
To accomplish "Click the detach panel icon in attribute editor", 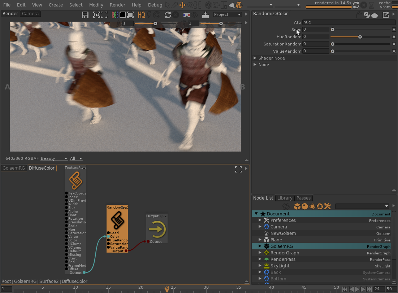I will [386, 15].
